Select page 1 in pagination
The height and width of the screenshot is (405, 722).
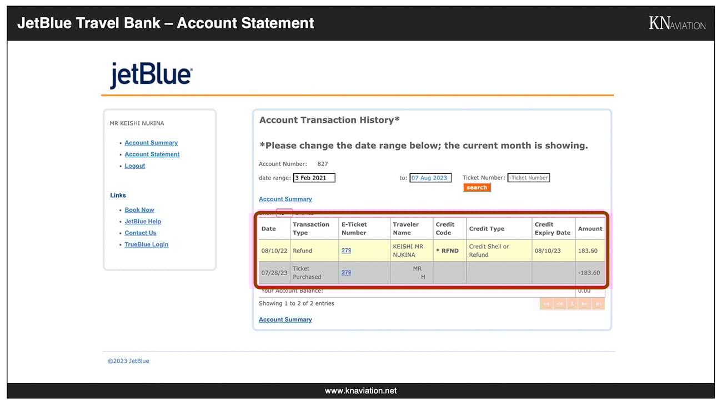pos(573,304)
